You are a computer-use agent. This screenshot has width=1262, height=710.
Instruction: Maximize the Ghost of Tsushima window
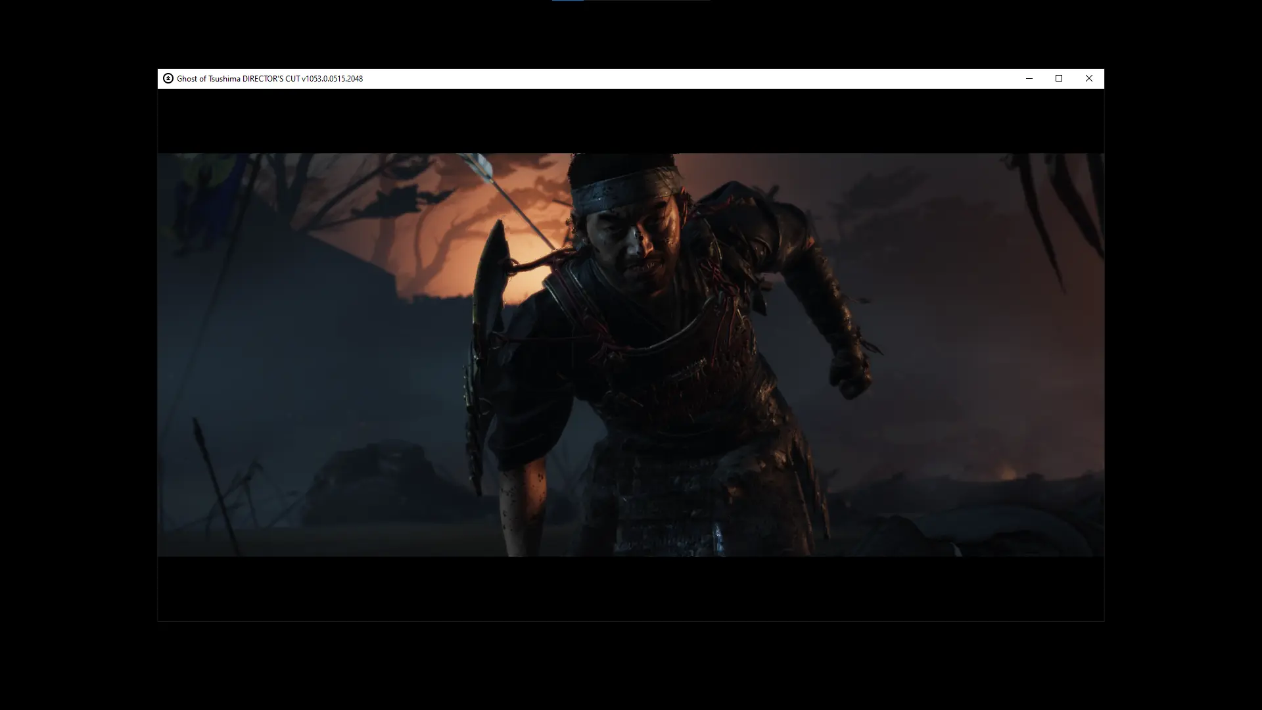pyautogui.click(x=1059, y=78)
